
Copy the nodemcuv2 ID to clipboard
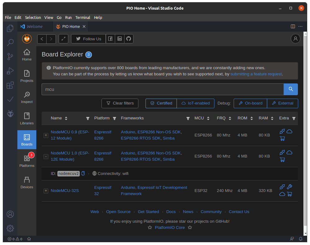tap(83, 173)
